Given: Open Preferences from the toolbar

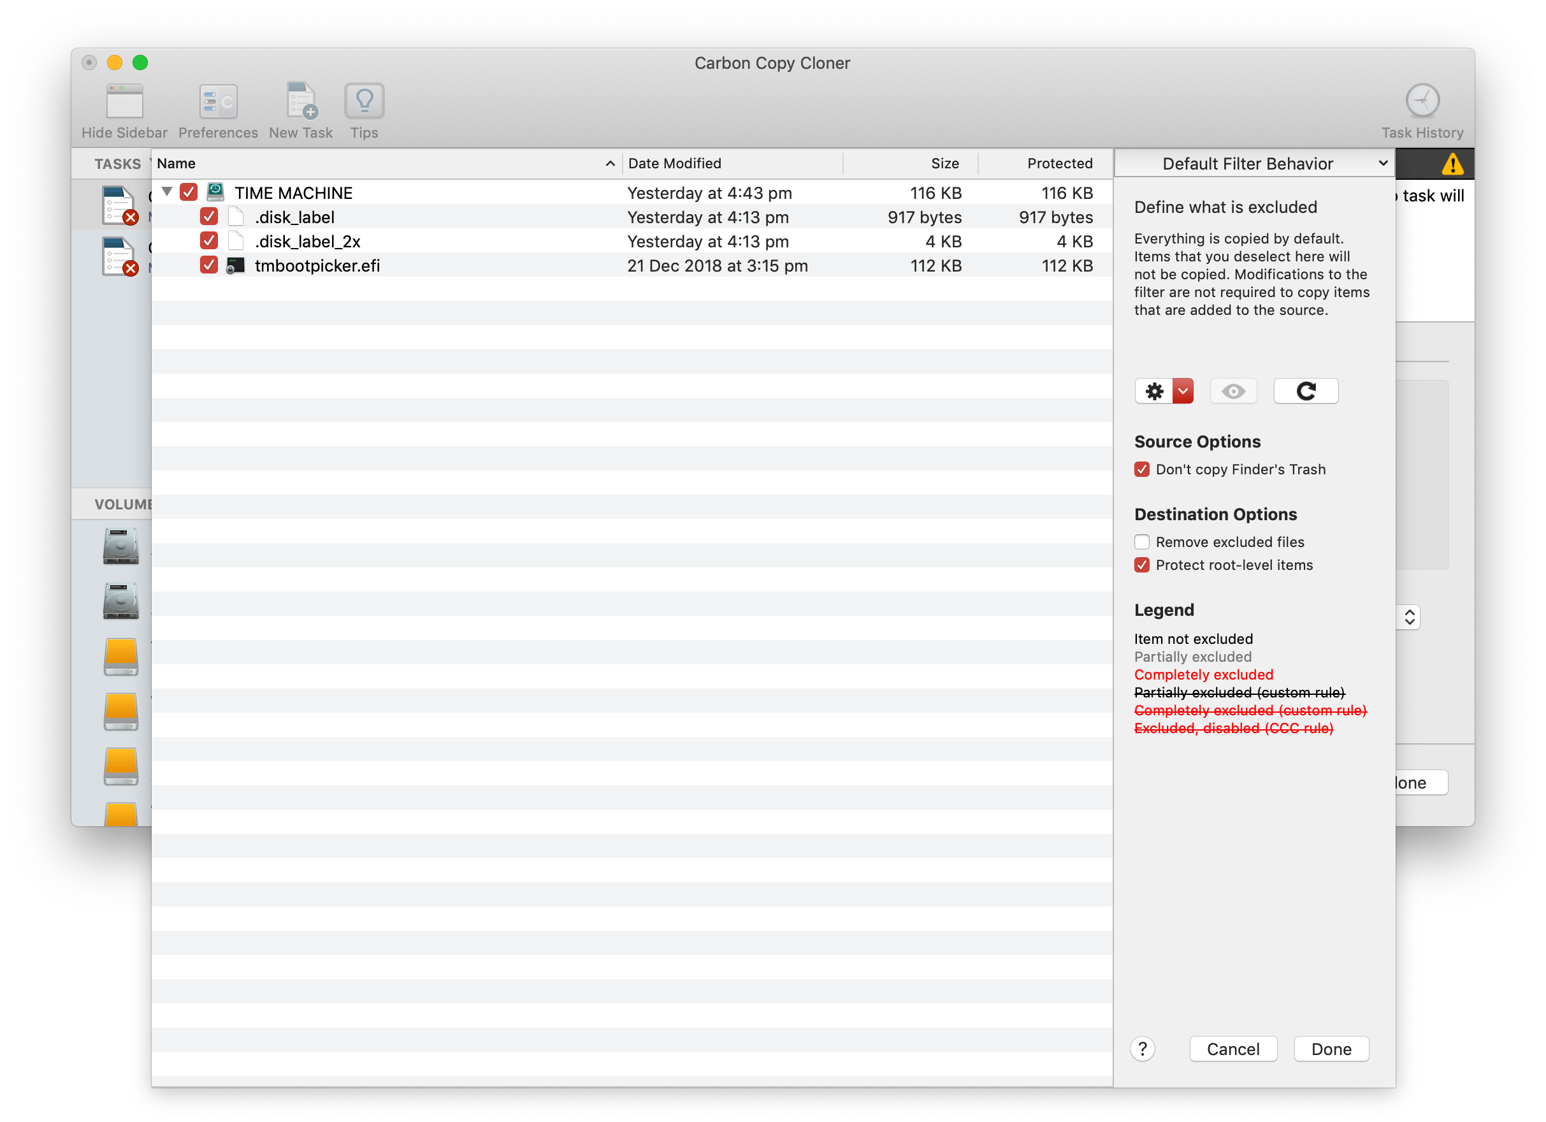Looking at the screenshot, I should (x=217, y=102).
